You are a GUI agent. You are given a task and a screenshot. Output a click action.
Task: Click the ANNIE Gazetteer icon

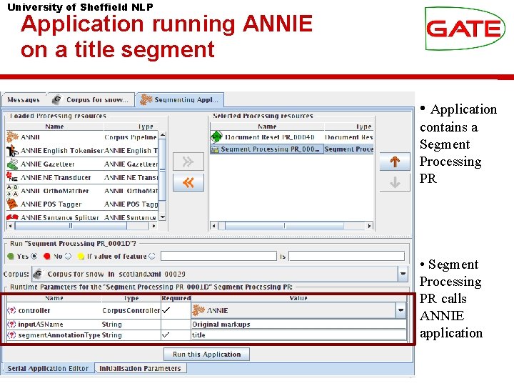[x=12, y=164]
